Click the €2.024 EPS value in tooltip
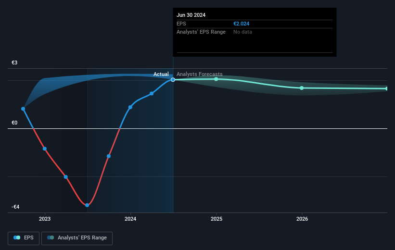This screenshot has width=395, height=250. [242, 24]
